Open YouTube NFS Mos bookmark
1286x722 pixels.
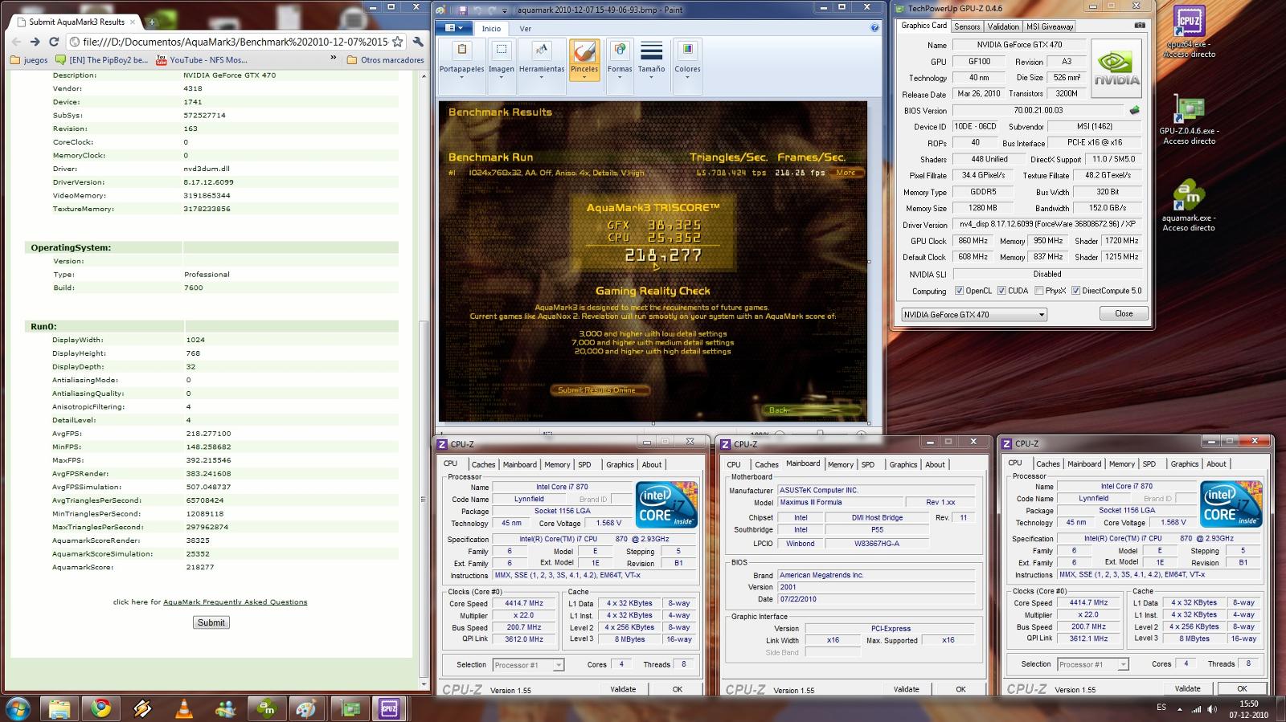tap(202, 59)
